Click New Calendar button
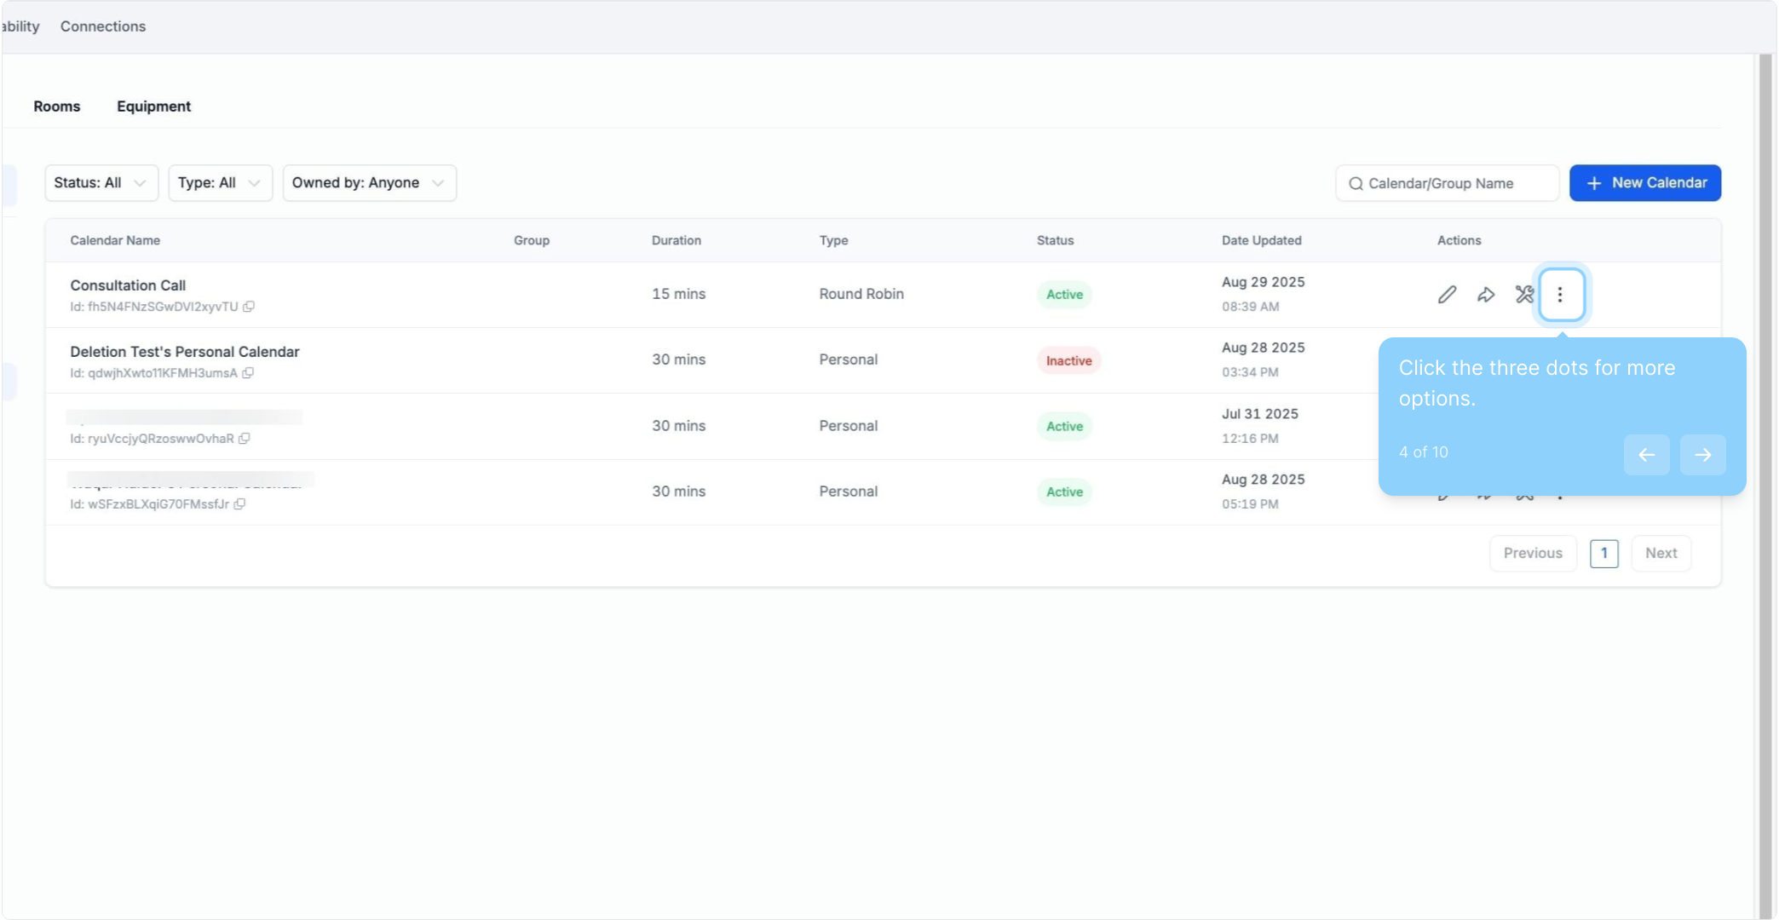 pyautogui.click(x=1644, y=183)
